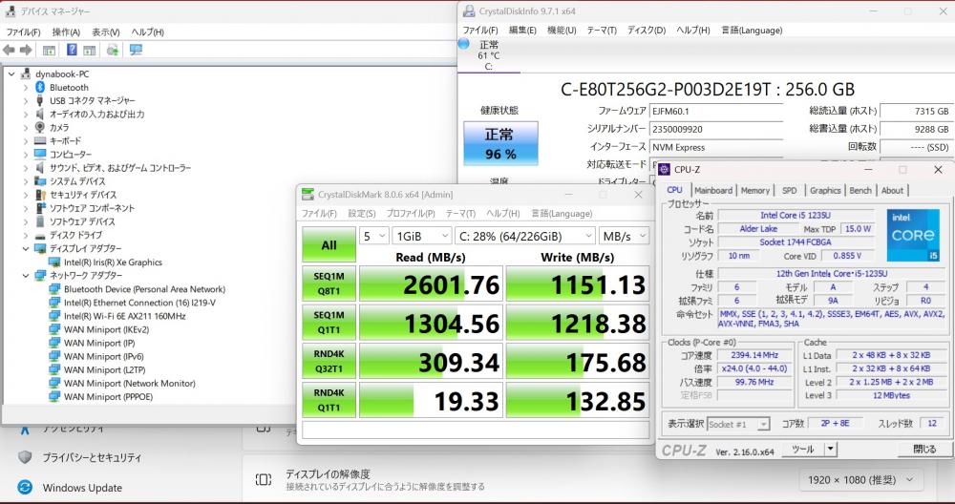Select WAN Miniport (IKEv2) in the tree
The width and height of the screenshot is (955, 504).
pyautogui.click(x=106, y=330)
